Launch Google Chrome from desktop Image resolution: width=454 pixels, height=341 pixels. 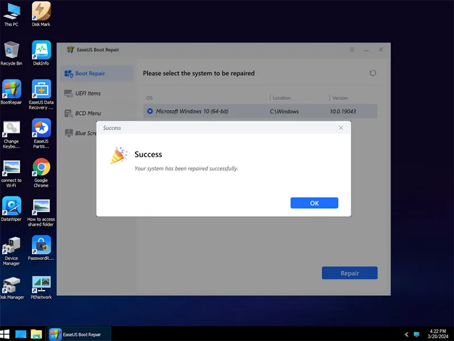click(x=41, y=173)
